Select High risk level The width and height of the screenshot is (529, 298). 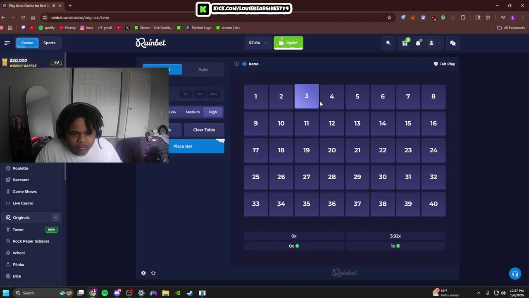coord(213,112)
